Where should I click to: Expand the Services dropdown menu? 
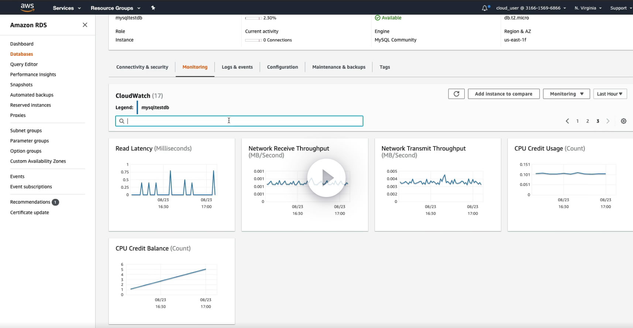(66, 8)
